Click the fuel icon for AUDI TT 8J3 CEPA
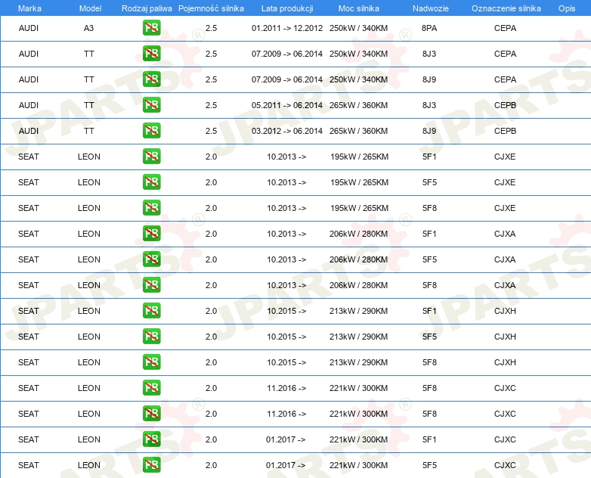Viewport: 591px width, 478px height. tap(151, 54)
